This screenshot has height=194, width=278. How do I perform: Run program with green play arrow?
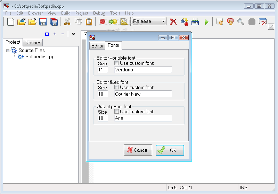tap(206, 22)
